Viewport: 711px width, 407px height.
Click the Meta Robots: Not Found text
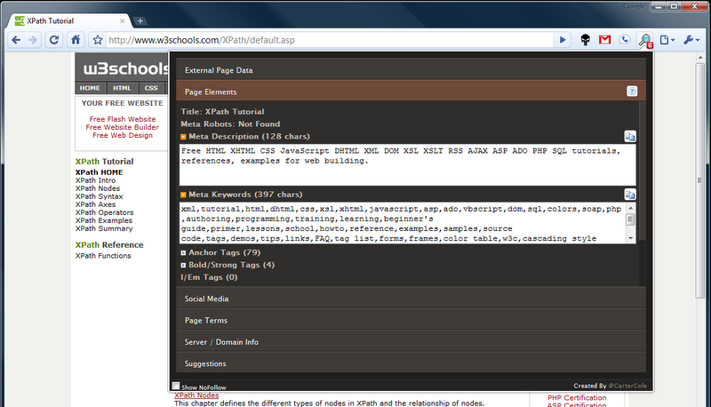[230, 124]
